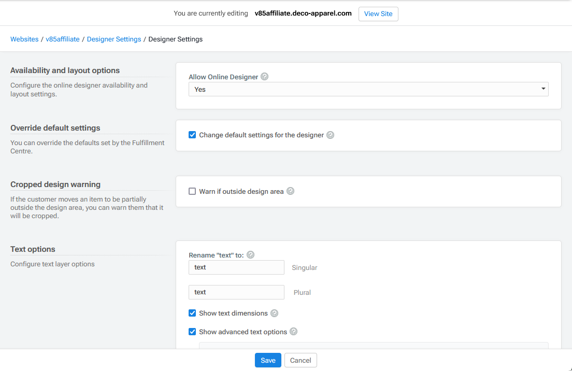Click help icon next to Allow Online Designer

pos(265,77)
